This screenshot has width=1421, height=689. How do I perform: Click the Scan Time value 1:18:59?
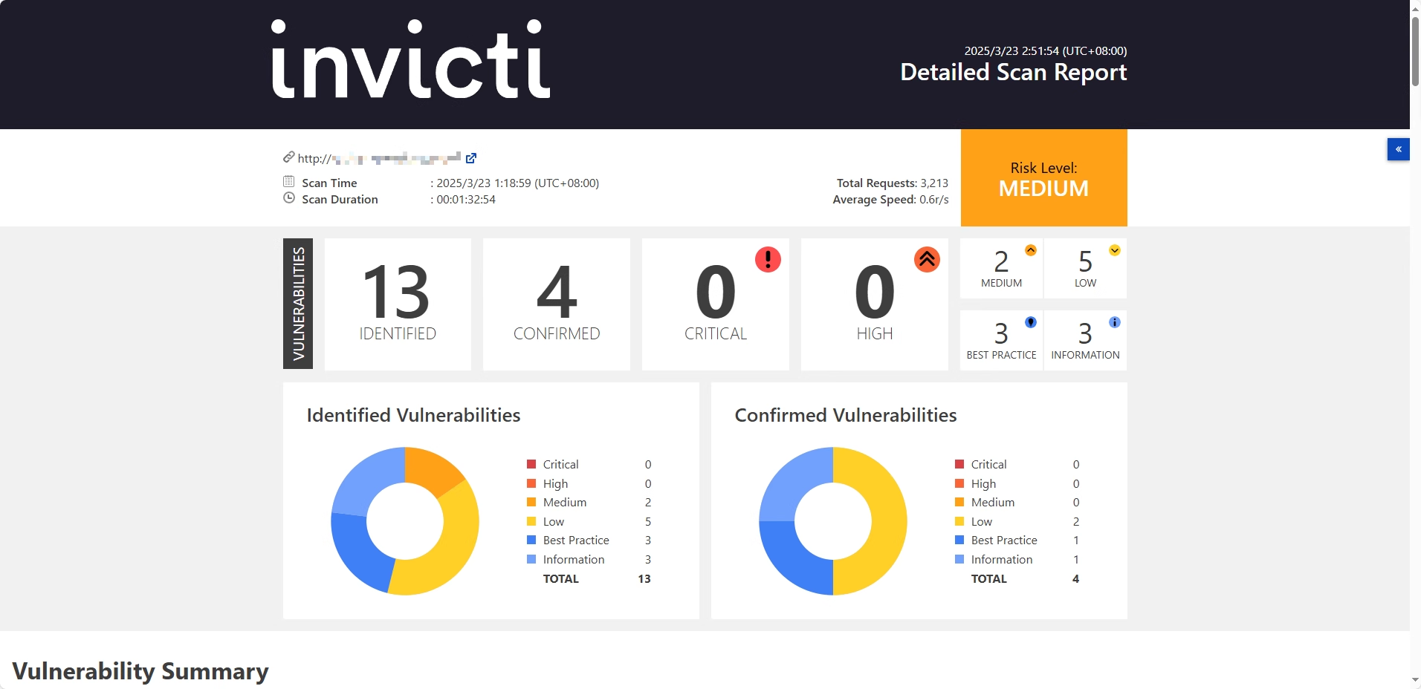[x=517, y=183]
